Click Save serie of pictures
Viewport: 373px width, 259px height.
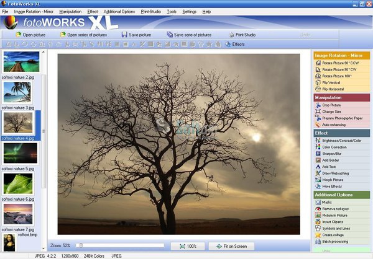click(189, 35)
